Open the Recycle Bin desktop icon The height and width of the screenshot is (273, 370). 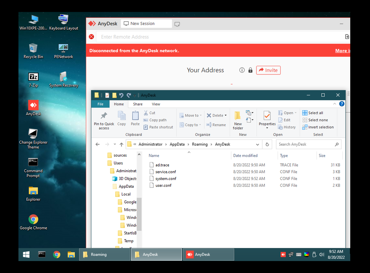point(33,51)
